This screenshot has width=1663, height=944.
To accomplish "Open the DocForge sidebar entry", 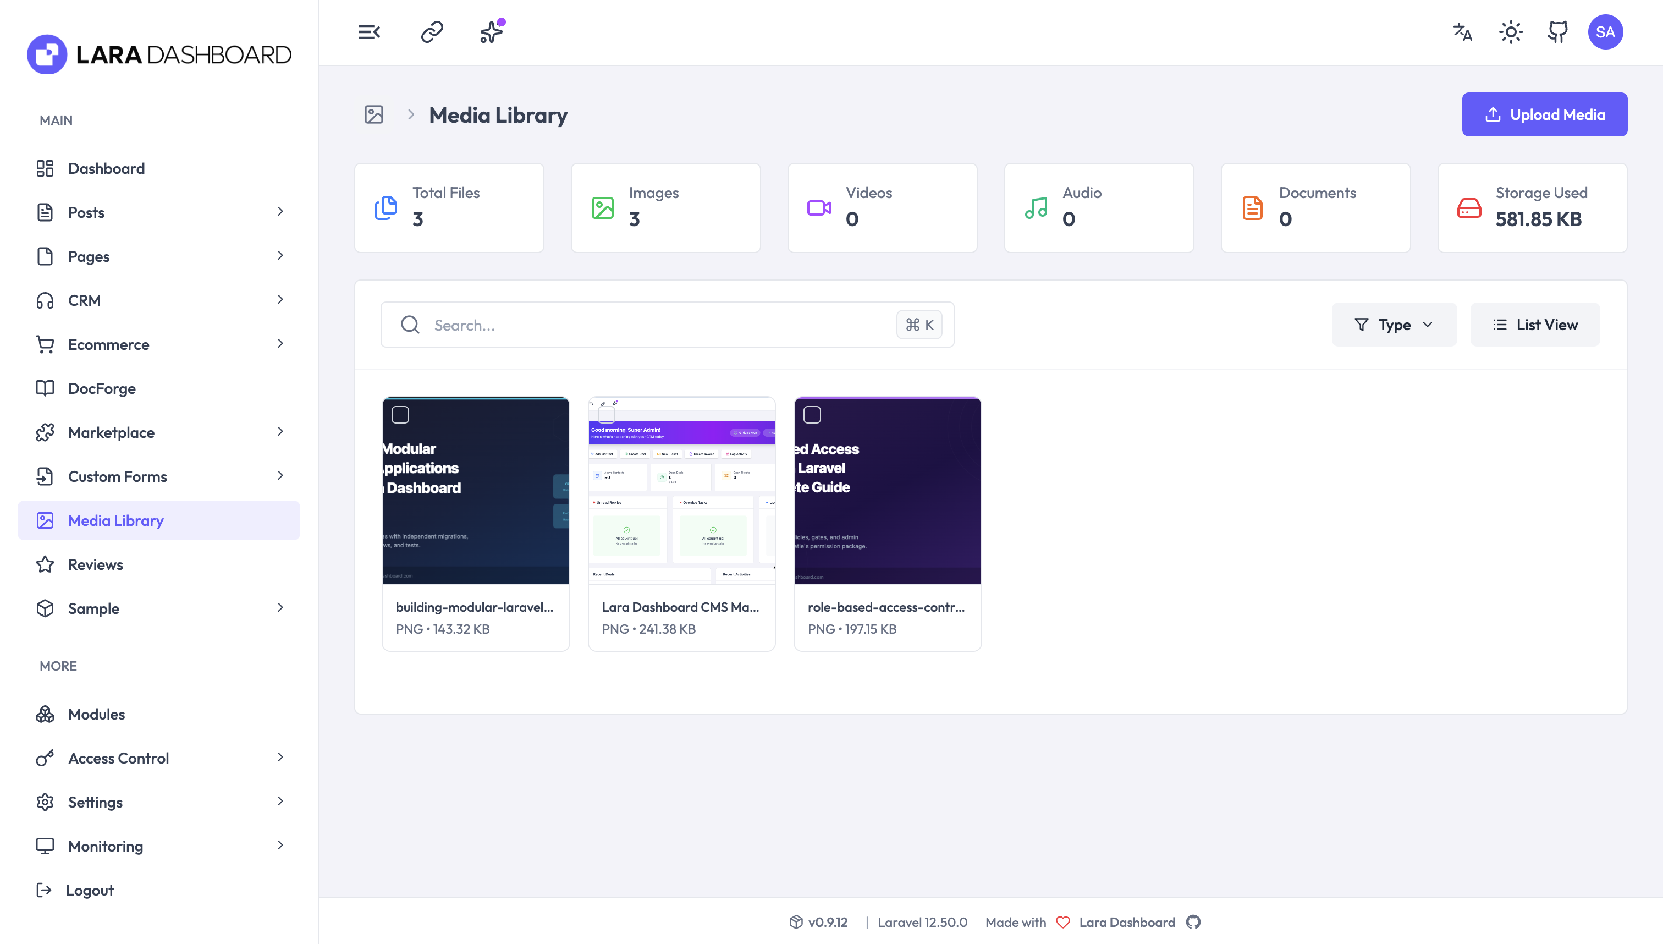I will [x=102, y=388].
